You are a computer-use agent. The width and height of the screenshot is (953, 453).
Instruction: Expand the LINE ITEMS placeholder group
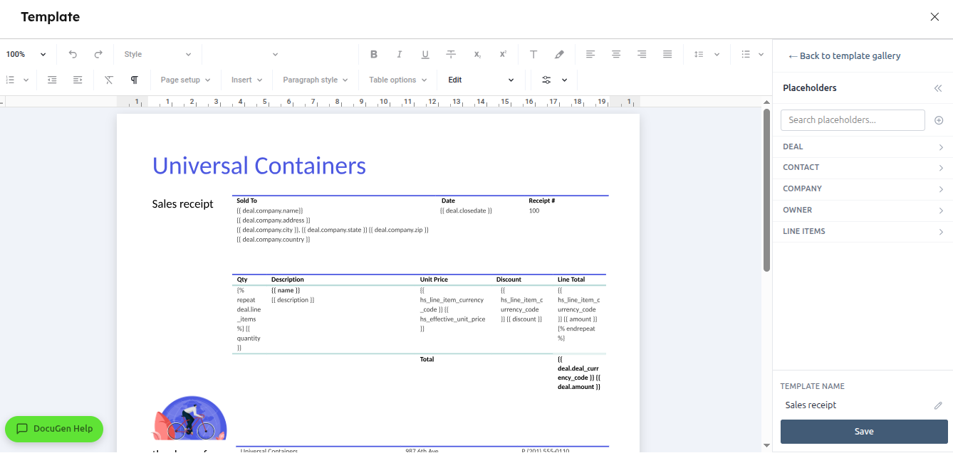point(863,231)
